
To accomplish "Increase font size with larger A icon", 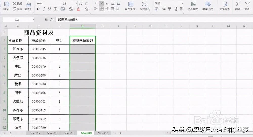I will click(x=81, y=3).
